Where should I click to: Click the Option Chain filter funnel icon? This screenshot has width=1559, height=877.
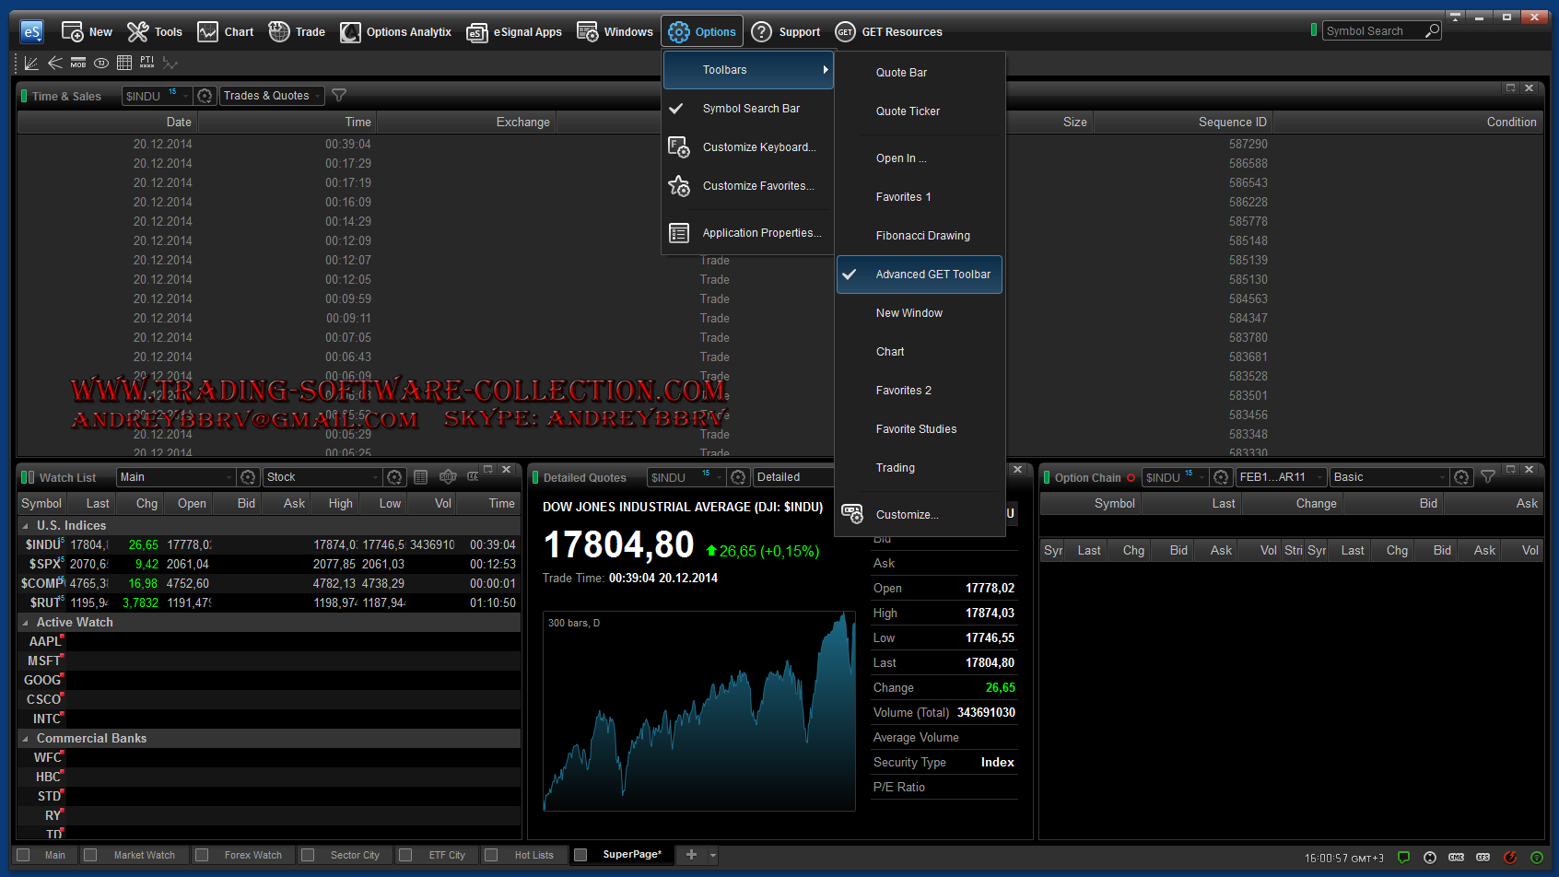point(1487,477)
